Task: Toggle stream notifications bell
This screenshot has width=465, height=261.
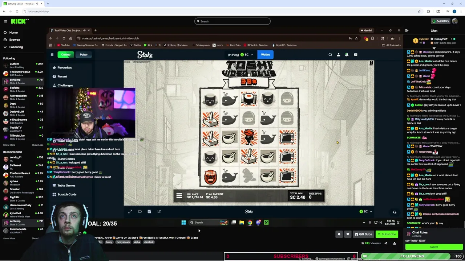Action: 339,234
